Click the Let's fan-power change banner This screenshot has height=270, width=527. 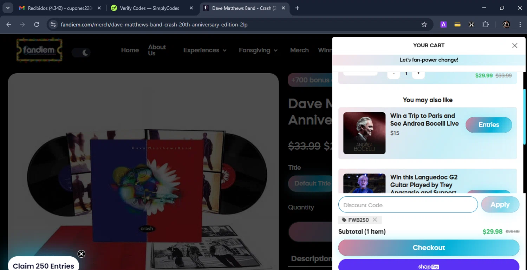(x=429, y=60)
